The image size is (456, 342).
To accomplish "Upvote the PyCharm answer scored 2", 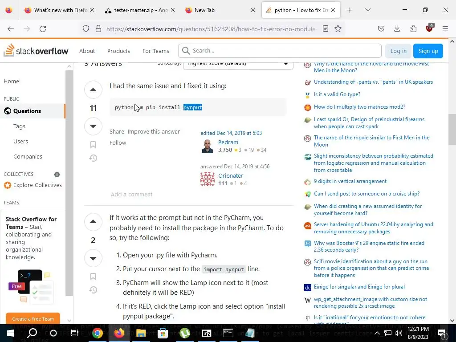I will pos(93,222).
